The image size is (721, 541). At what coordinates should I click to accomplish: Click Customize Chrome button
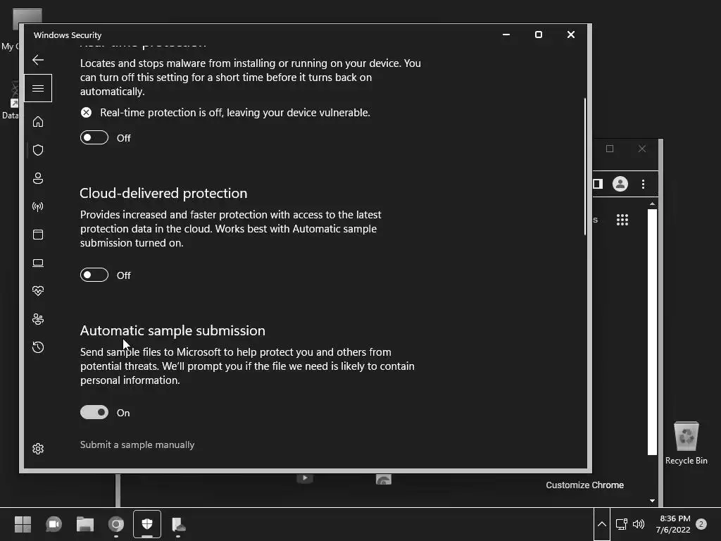tap(585, 485)
